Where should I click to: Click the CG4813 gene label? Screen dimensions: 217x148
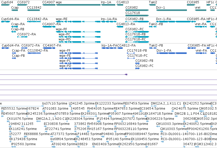coord(123,2)
